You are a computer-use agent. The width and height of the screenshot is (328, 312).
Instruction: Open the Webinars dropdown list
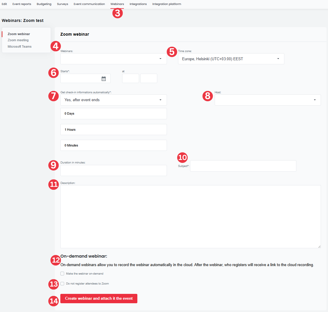coord(114,59)
